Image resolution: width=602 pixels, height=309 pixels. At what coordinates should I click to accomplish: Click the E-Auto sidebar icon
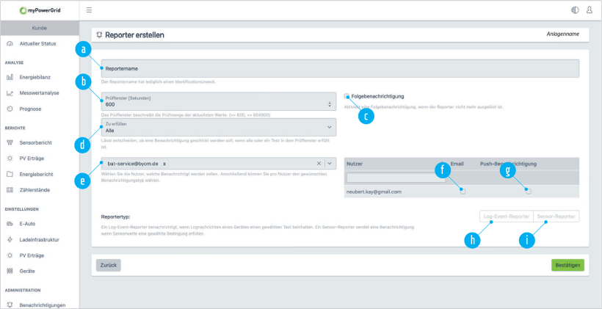click(x=10, y=223)
